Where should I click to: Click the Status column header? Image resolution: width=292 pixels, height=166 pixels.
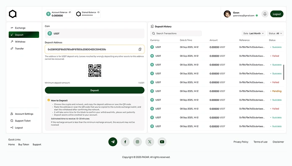(272, 40)
